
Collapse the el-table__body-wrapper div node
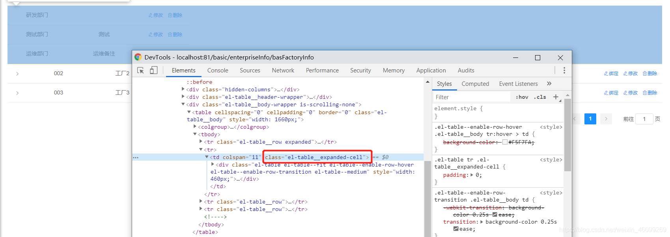coord(183,104)
